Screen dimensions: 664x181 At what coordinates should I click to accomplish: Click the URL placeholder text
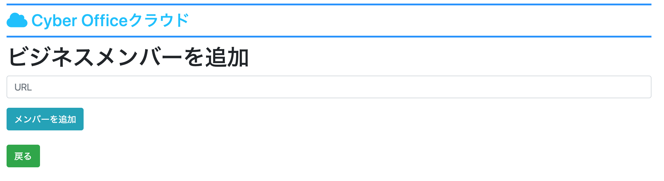point(23,87)
